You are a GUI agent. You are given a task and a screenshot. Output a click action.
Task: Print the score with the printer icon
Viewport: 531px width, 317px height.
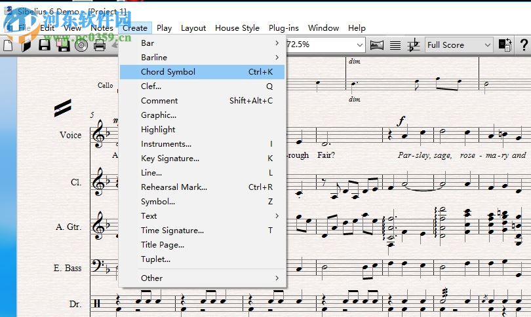point(100,45)
